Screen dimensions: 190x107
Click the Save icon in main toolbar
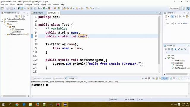click(7, 8)
